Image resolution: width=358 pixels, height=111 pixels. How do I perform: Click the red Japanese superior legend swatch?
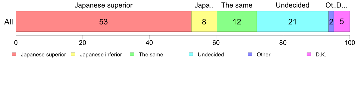(14, 55)
